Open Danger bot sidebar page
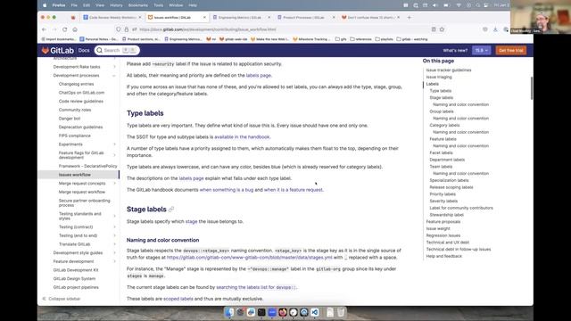571x321 pixels. pos(70,119)
